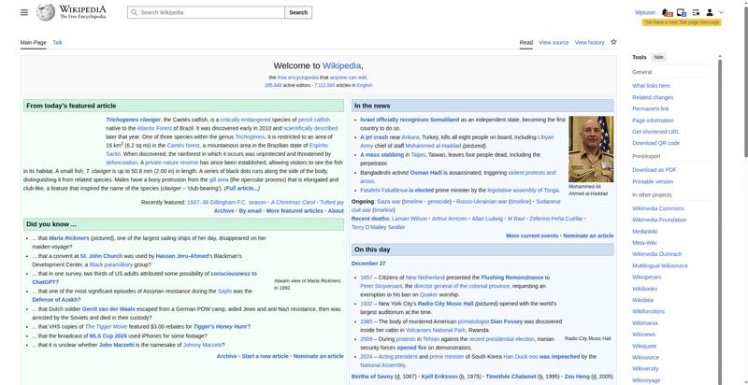Open the View history tab
The height and width of the screenshot is (385, 748).
(589, 42)
